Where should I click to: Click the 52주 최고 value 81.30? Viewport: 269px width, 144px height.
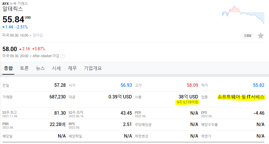tap(60, 113)
